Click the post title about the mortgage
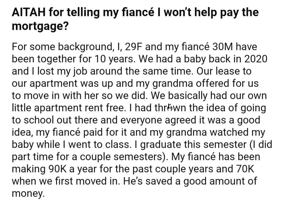The image size is (287, 212). 135,19
